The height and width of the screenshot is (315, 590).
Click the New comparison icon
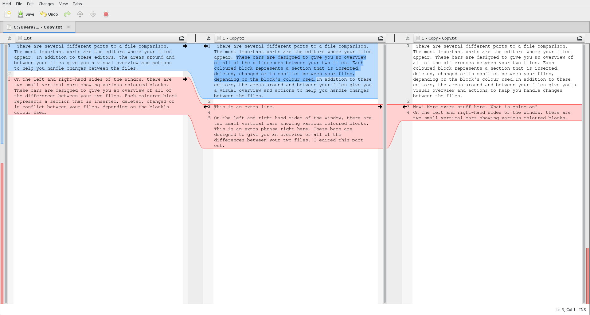point(8,14)
